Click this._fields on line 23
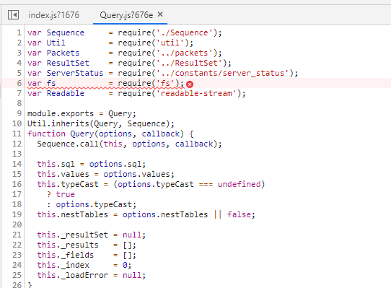Viewport: 391px width, 288px height. coord(66,255)
